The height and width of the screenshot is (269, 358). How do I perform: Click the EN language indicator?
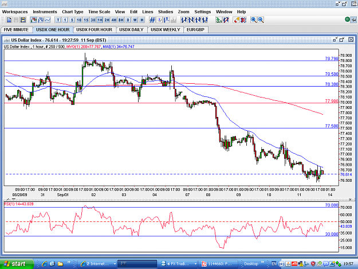pos(274,264)
